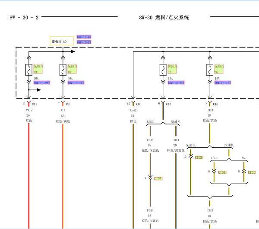Click the 10A rating text
The width and height of the screenshot is (259, 229).
(36, 78)
